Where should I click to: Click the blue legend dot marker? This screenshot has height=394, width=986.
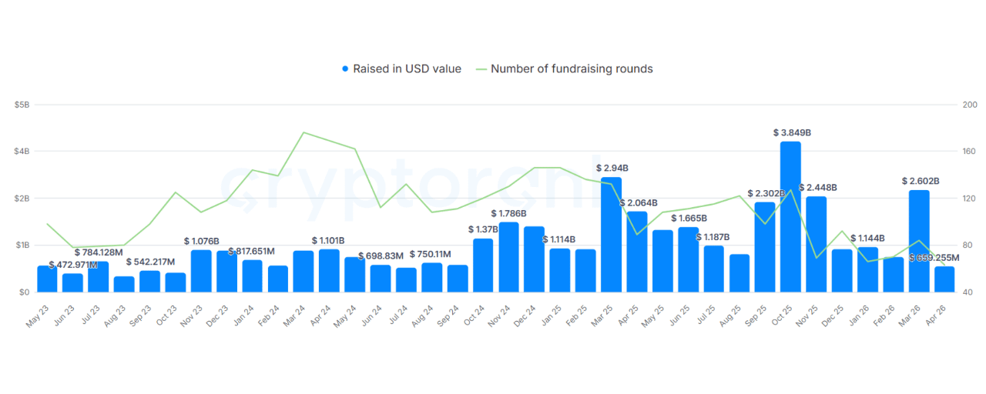pos(346,69)
